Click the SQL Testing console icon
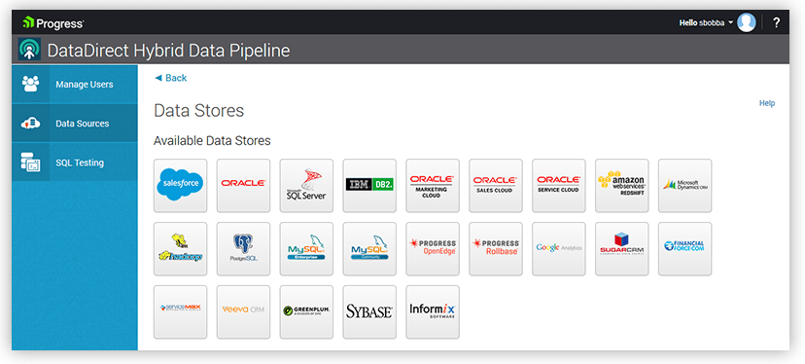The image size is (805, 364). point(31,163)
